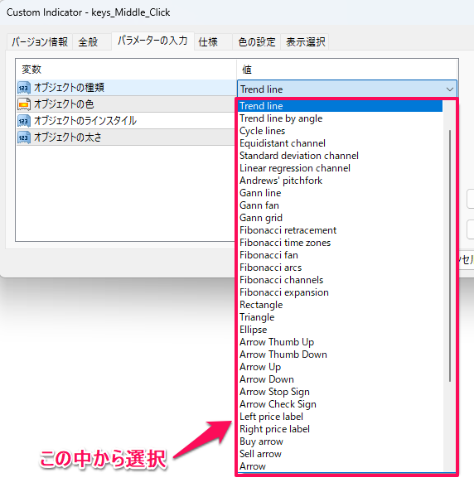Viewport: 474px width, 492px height.
Task: Select Arrow Down option
Action: [x=340, y=379]
